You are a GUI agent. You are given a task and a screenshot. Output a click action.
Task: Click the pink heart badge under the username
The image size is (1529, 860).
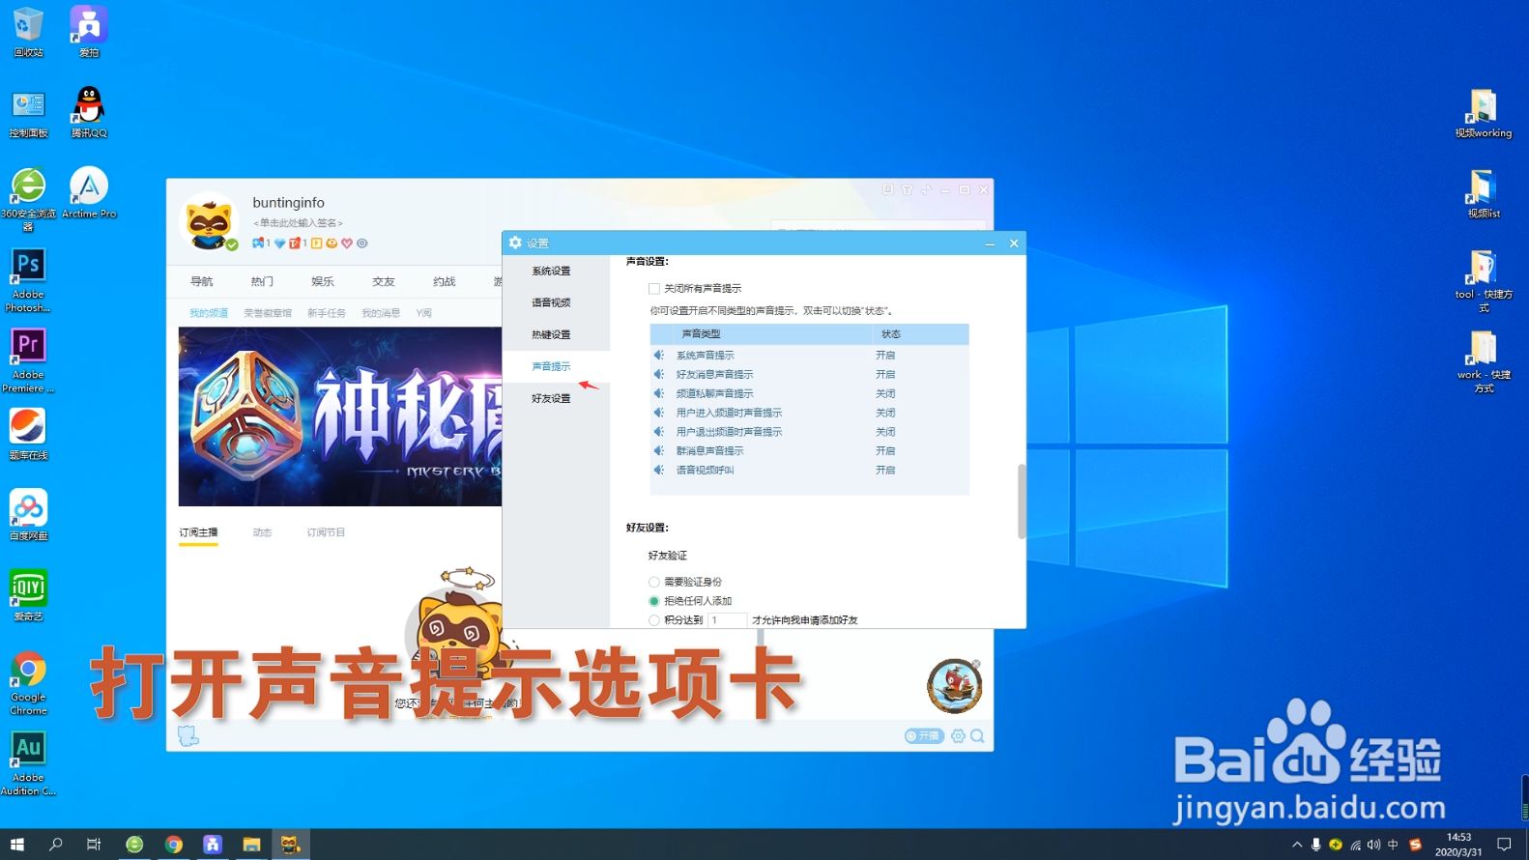(x=347, y=244)
